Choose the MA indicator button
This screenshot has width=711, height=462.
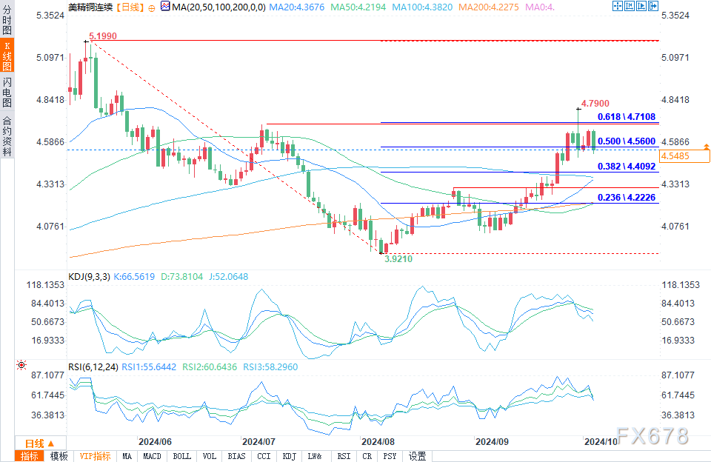click(127, 456)
